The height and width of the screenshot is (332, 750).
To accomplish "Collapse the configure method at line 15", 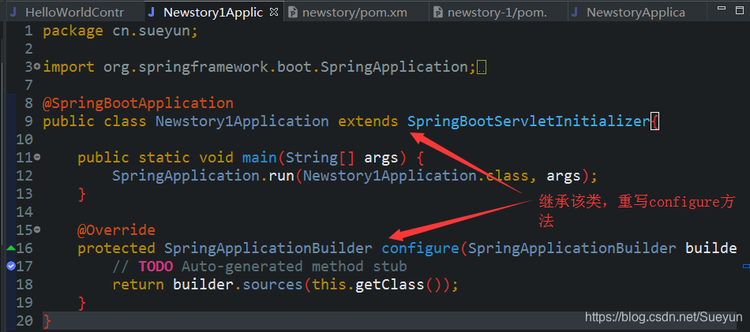I will [37, 229].
